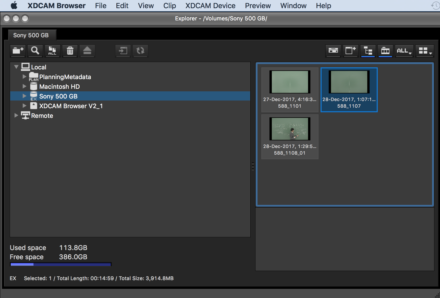Select XDCAM Browser V2_1 in the tree
This screenshot has height=298, width=440.
(71, 106)
